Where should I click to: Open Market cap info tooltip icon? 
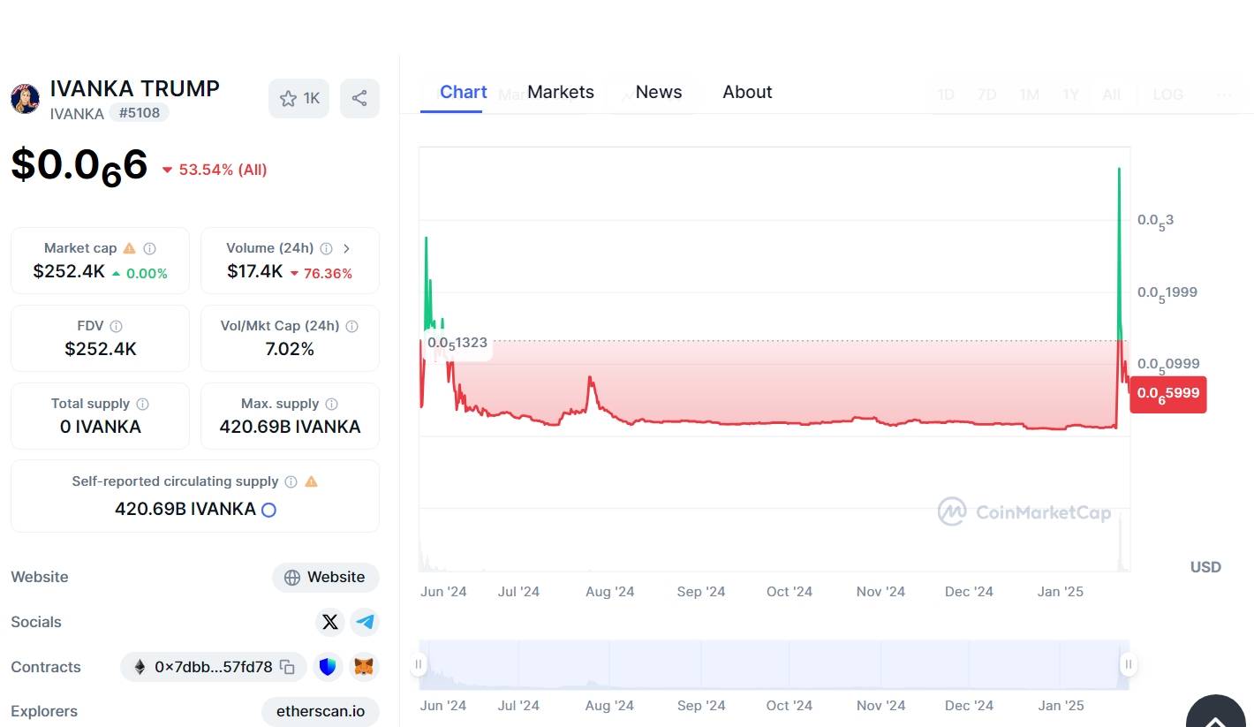150,248
